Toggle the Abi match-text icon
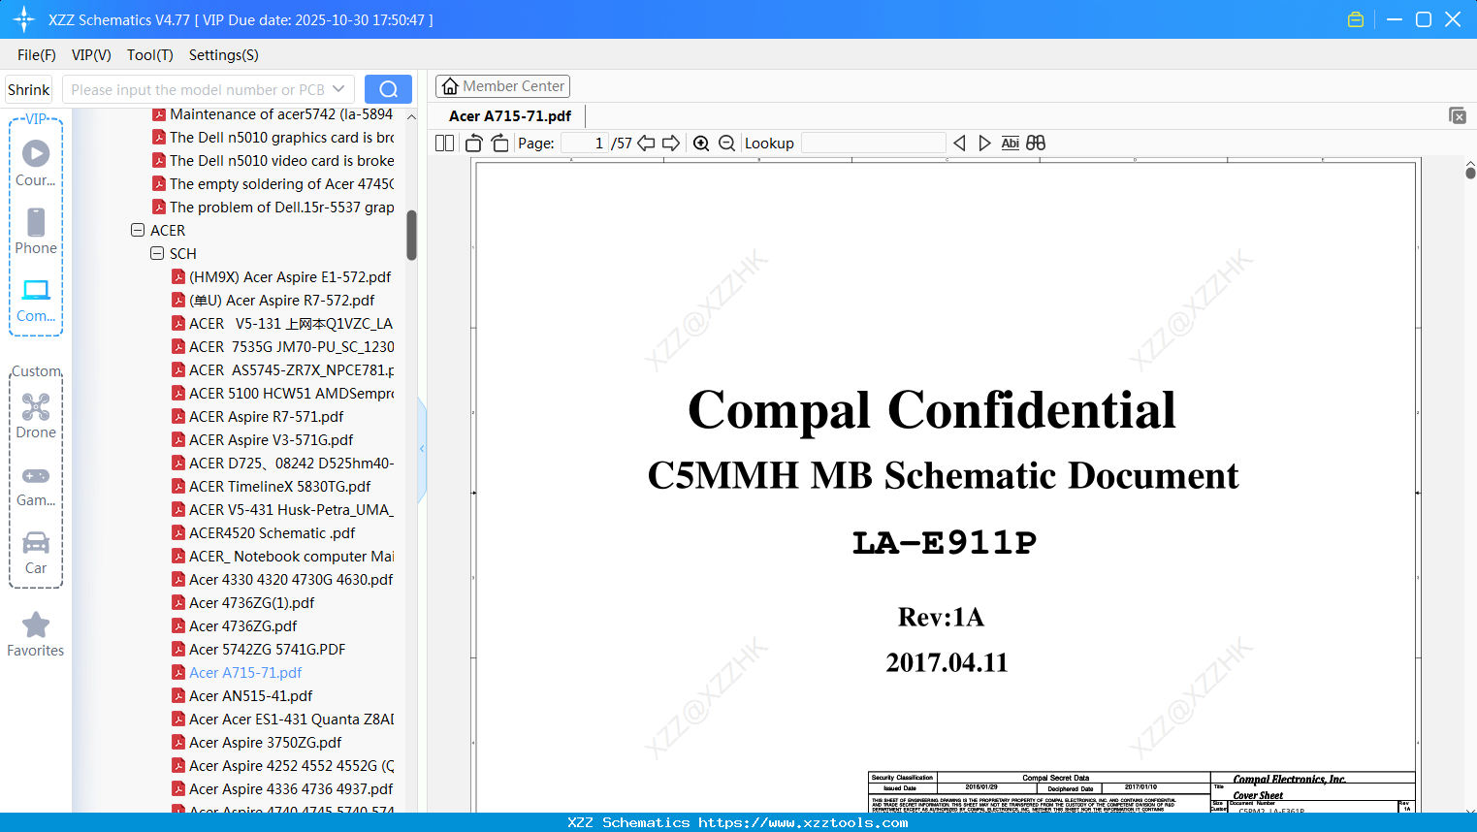Viewport: 1477px width, 832px height. pos(1010,144)
